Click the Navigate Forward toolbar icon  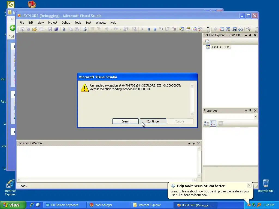pos(134,29)
